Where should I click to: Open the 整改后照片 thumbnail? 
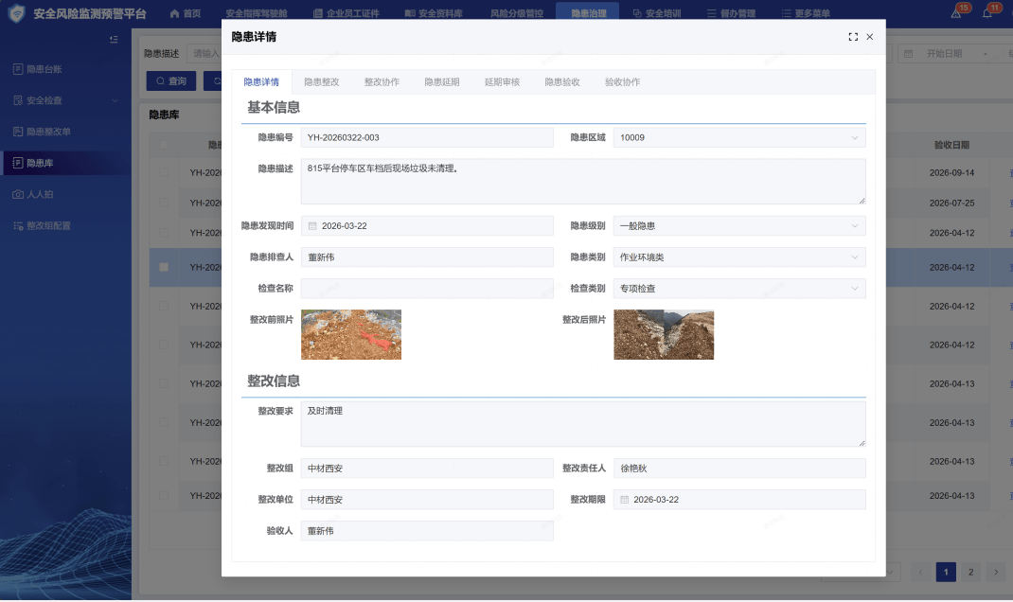pos(664,334)
